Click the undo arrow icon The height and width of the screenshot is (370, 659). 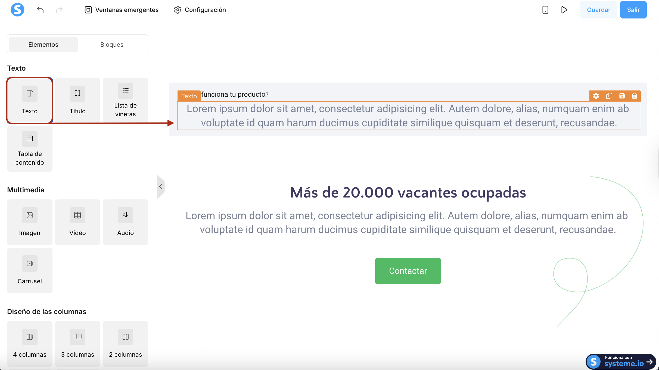point(40,10)
